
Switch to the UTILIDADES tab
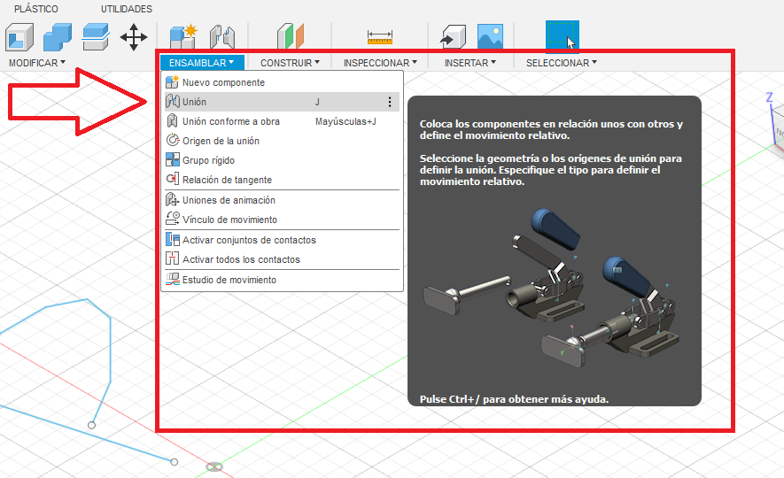coord(127,9)
